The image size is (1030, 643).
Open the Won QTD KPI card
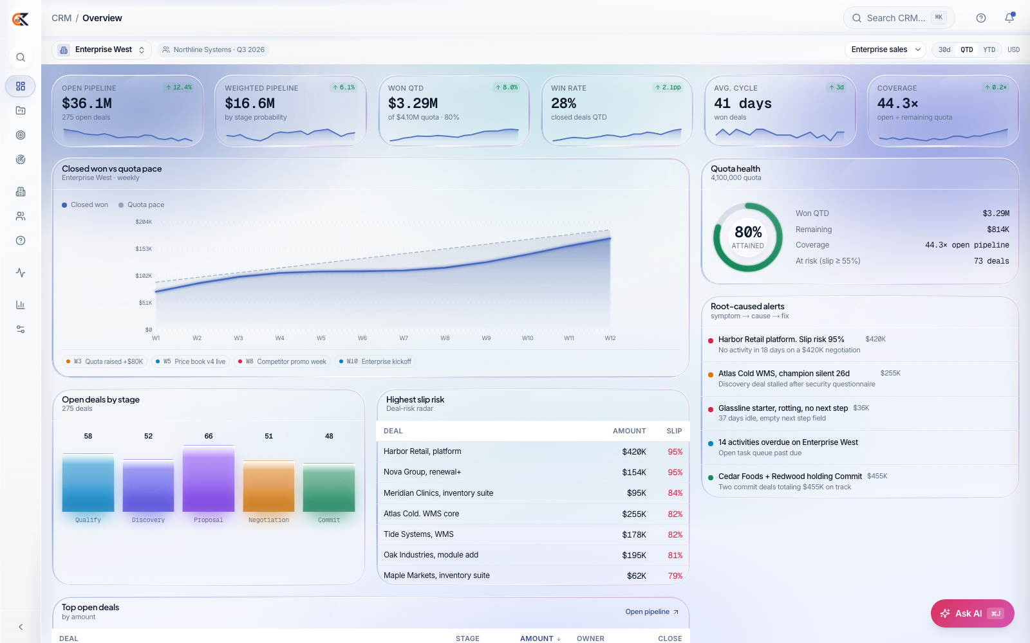[454, 111]
